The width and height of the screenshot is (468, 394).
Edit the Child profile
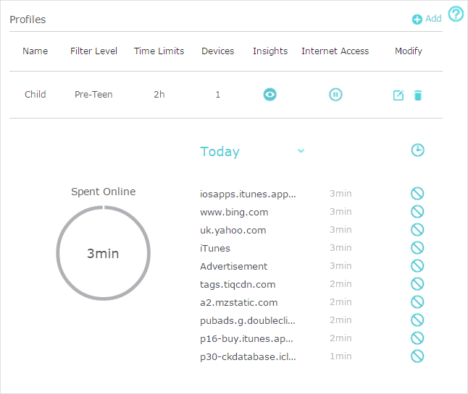coord(398,95)
